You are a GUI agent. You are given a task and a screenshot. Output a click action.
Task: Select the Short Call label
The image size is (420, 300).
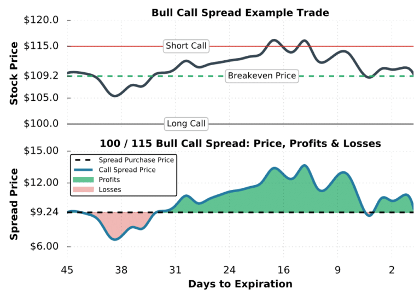point(186,46)
